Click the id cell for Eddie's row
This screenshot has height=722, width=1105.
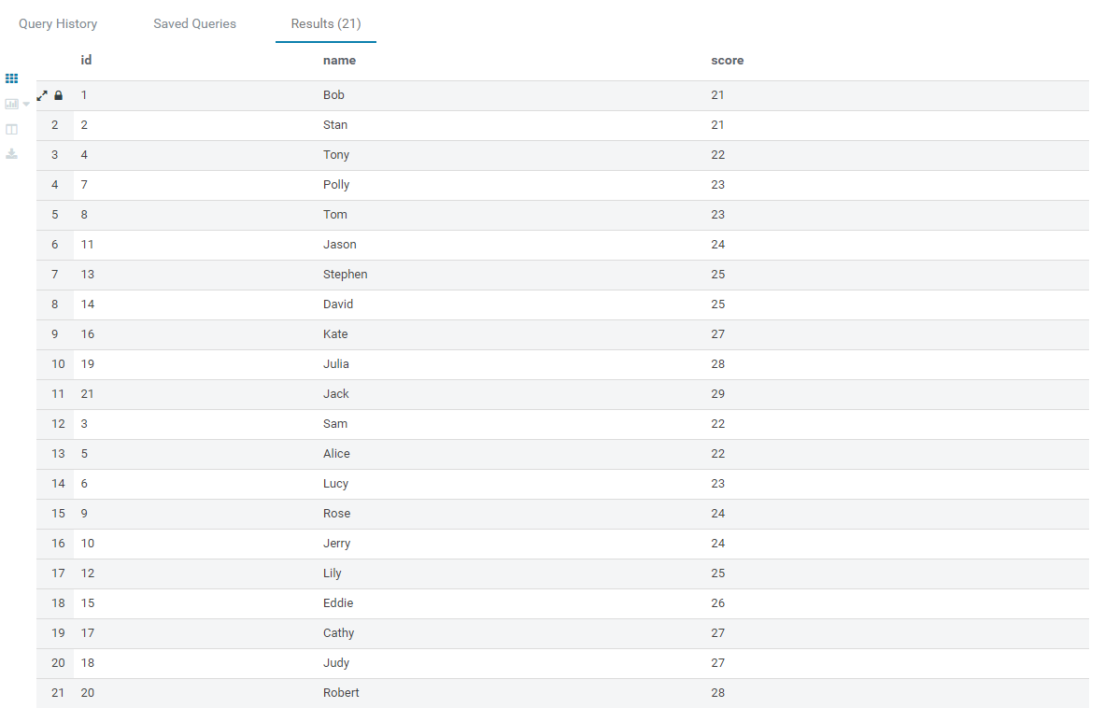(88, 603)
